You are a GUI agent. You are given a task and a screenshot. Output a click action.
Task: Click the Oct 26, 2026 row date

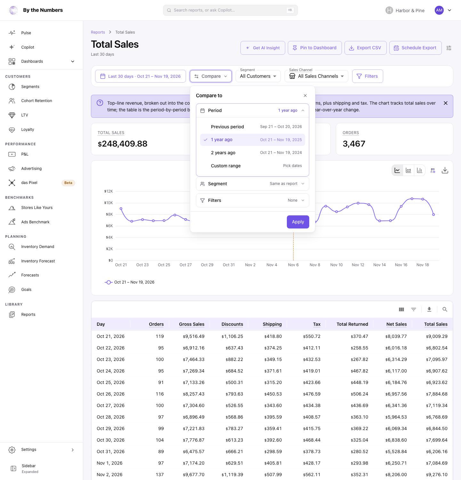(x=110, y=394)
